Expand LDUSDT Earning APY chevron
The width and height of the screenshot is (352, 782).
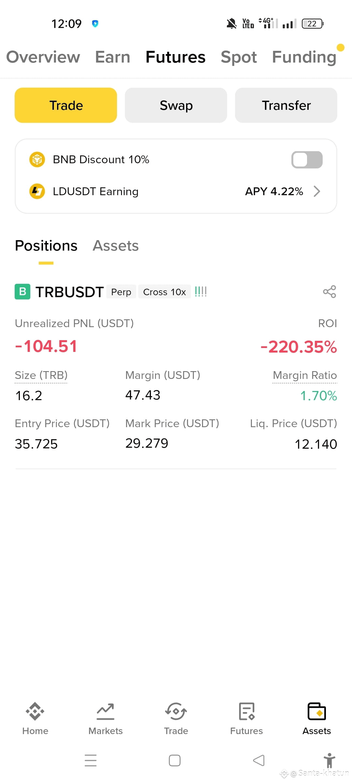click(317, 191)
